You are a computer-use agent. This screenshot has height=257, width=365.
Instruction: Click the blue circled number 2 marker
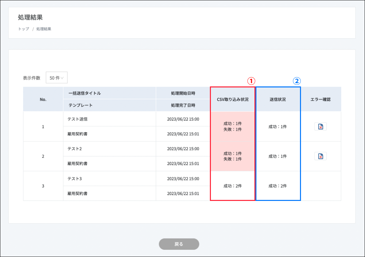[x=297, y=81]
